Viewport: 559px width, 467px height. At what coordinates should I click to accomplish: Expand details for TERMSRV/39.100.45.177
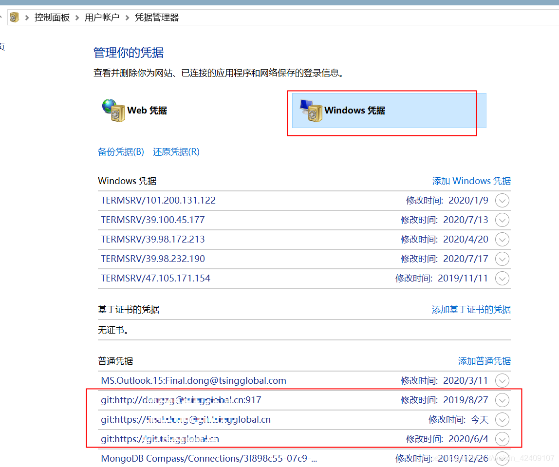coord(502,220)
